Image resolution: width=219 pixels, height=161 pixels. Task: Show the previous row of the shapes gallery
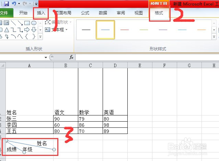[x=40, y=23]
